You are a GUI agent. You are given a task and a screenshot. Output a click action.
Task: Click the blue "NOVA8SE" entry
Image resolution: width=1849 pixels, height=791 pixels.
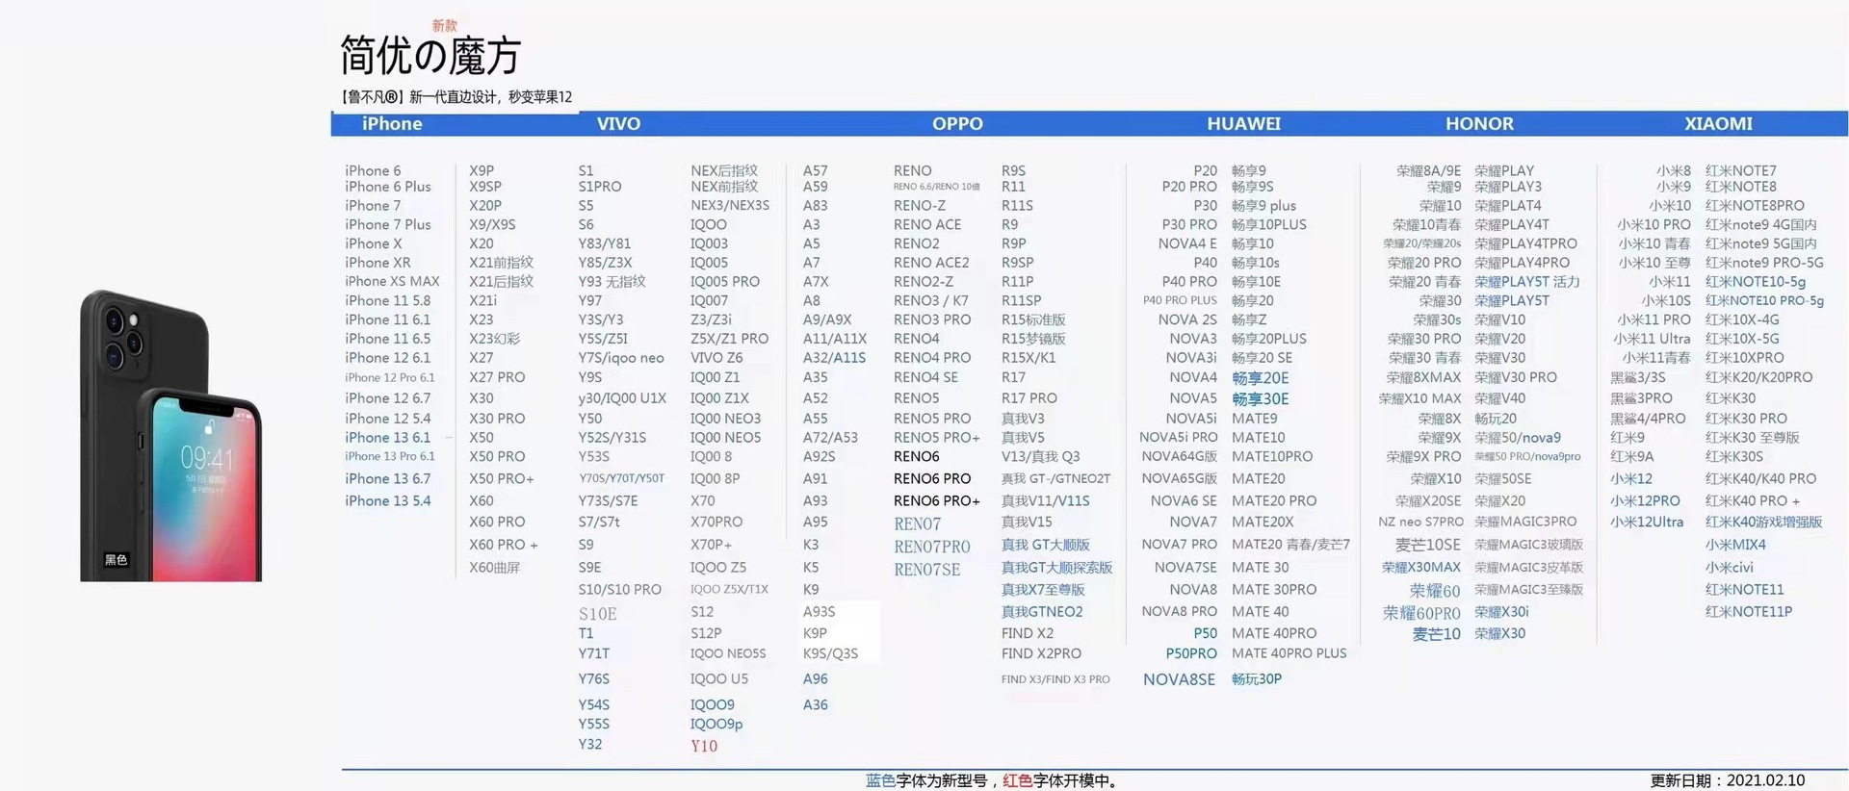pyautogui.click(x=1179, y=679)
